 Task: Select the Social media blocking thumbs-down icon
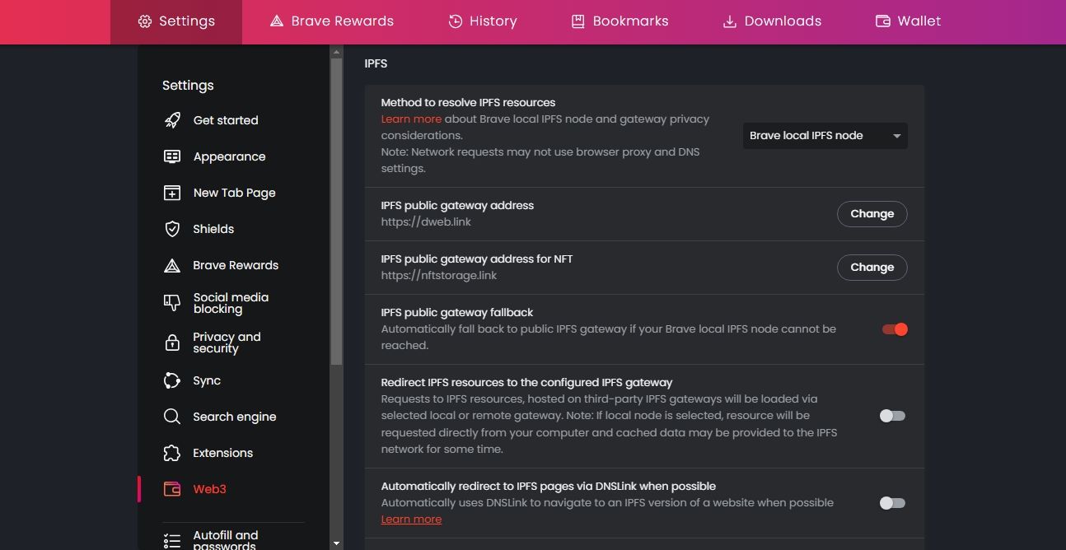(171, 303)
